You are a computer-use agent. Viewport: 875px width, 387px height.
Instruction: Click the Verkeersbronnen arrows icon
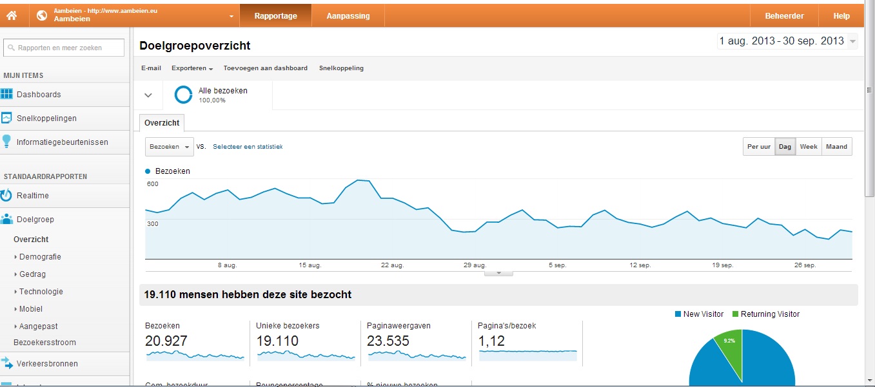click(6, 363)
